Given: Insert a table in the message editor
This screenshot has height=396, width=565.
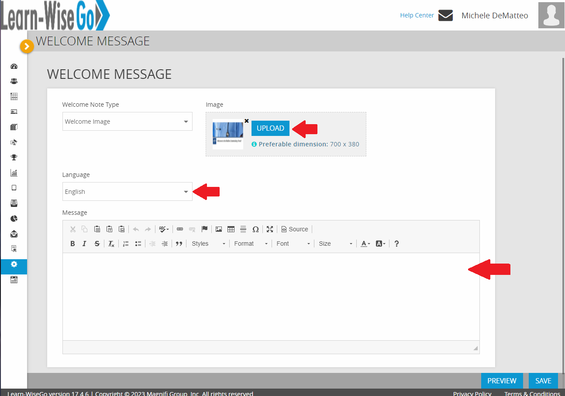Looking at the screenshot, I should coord(231,229).
